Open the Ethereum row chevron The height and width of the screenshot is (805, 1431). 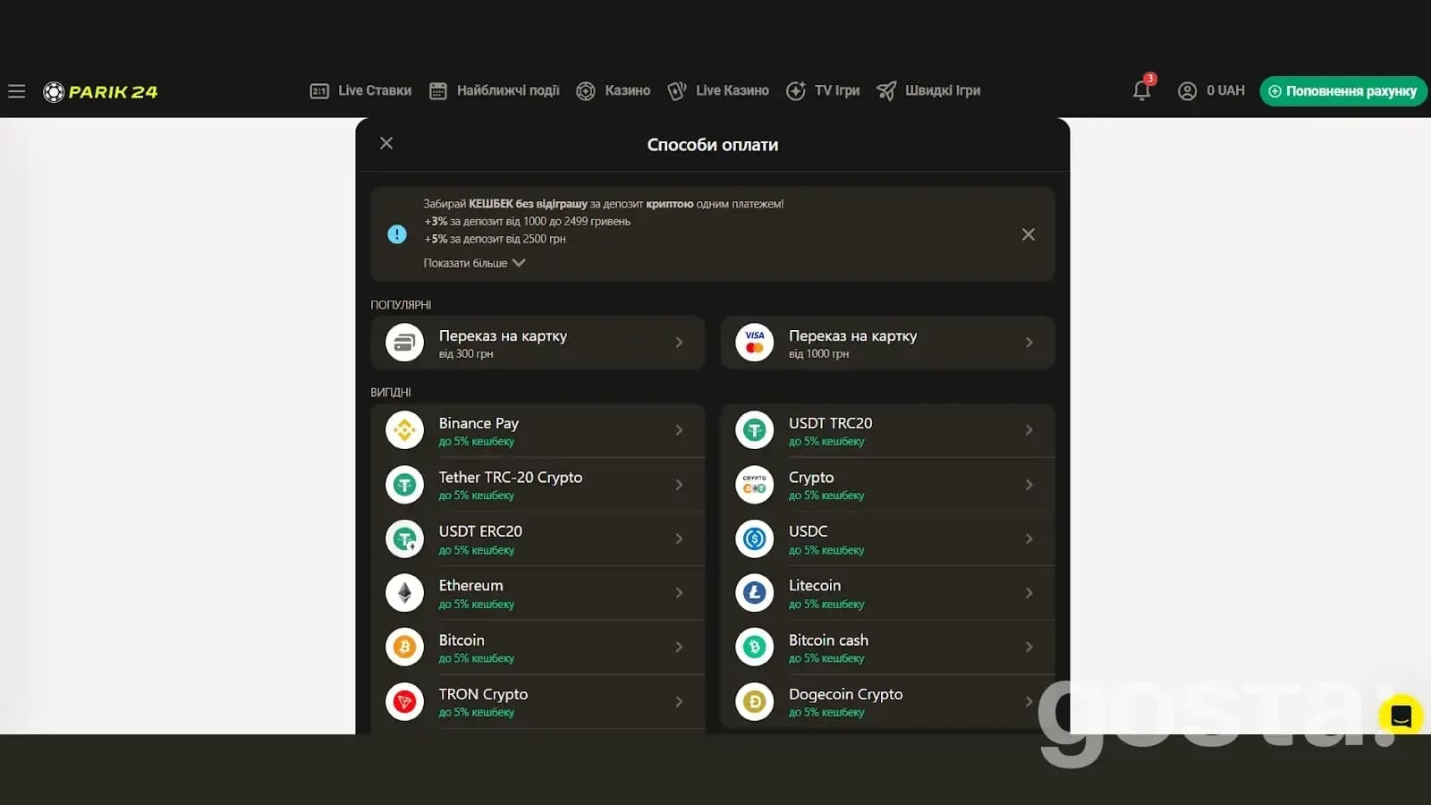[679, 593]
